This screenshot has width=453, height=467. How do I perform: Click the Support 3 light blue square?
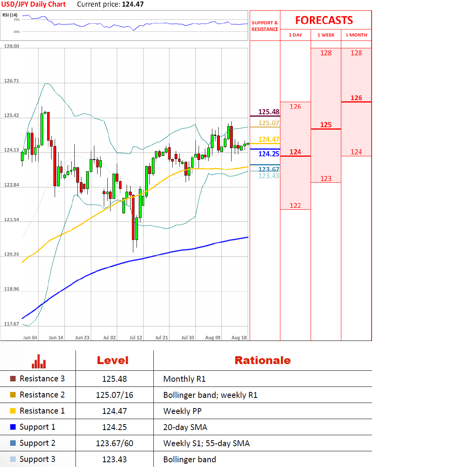pyautogui.click(x=13, y=459)
